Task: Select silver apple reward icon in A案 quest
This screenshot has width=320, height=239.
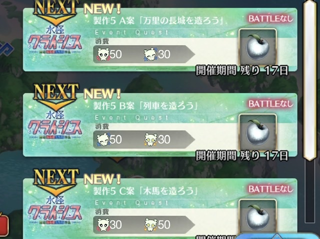Action: click(x=258, y=47)
